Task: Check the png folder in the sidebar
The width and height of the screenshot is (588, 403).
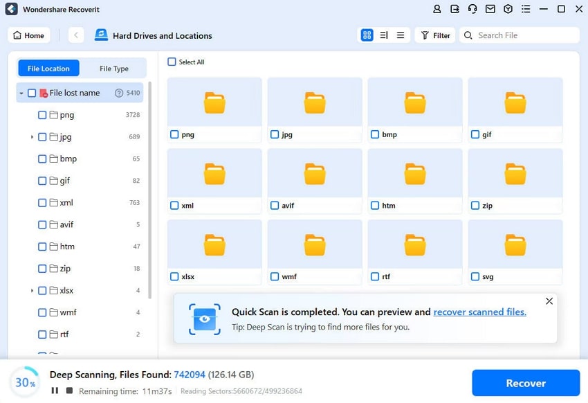Action: pos(42,115)
